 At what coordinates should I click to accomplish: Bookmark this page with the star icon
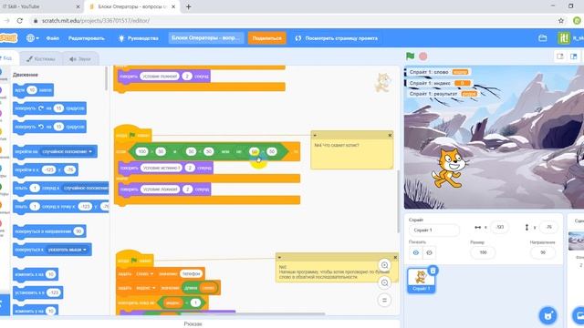tap(561, 21)
